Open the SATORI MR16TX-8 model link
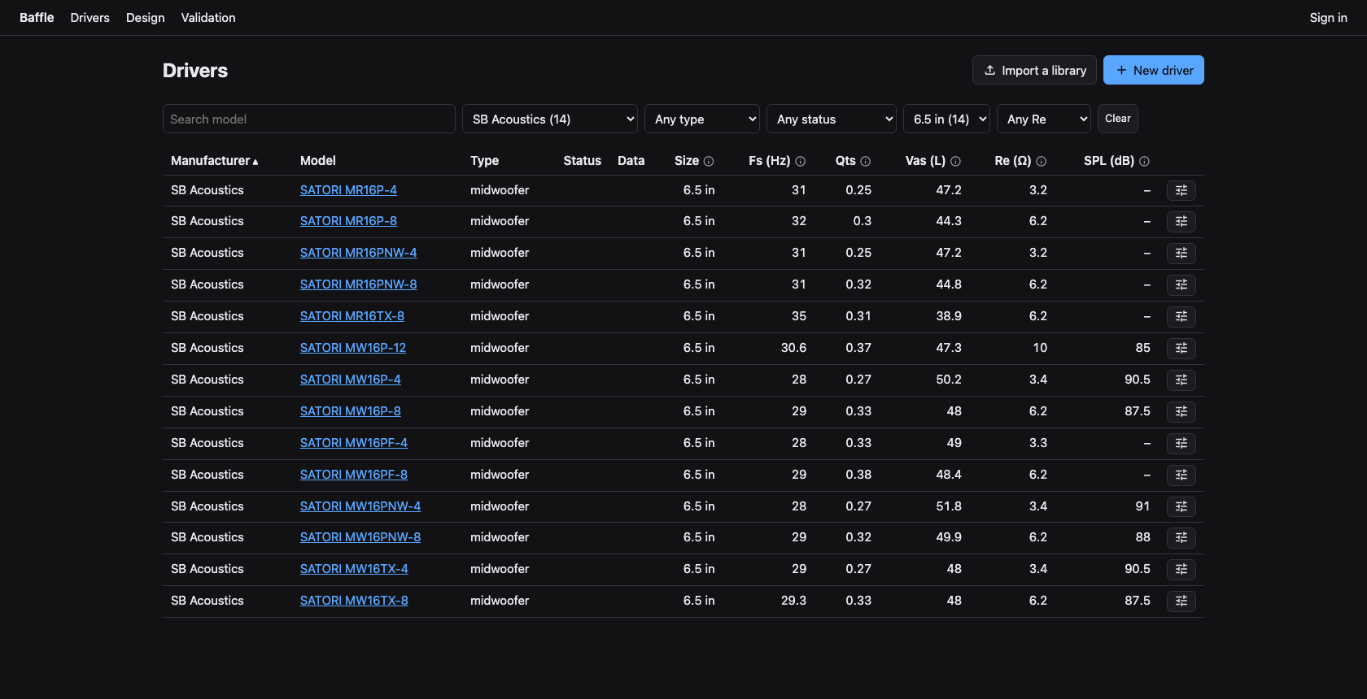Screen dimensions: 1367x699 click(352, 316)
